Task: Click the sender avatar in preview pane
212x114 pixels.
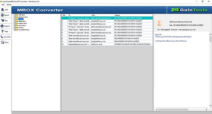Action: 159,23
